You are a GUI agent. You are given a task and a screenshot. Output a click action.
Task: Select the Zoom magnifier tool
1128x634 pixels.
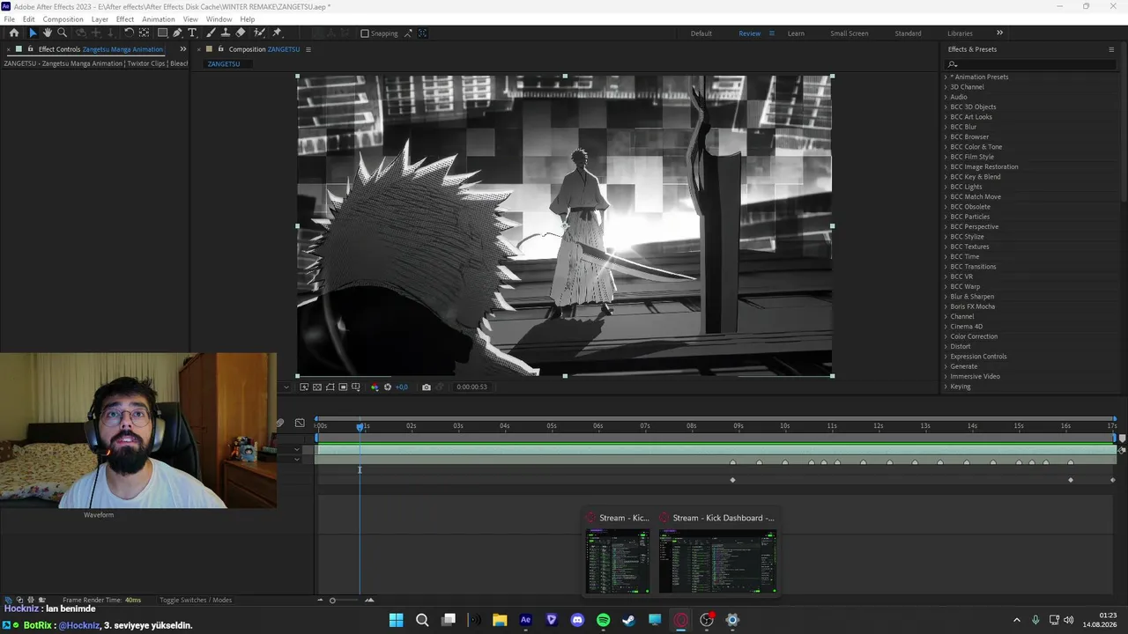[62, 33]
